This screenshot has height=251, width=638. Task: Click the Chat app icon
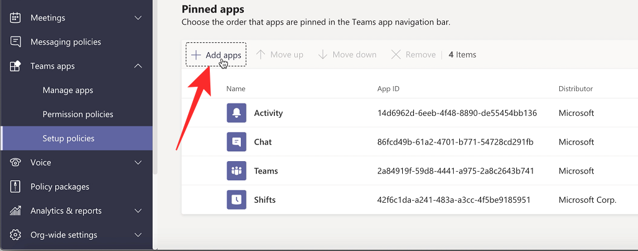pyautogui.click(x=236, y=142)
